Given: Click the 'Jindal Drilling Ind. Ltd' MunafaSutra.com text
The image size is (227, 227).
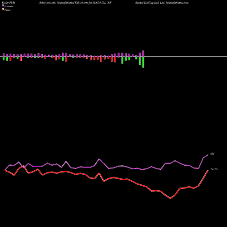Looking at the screenshot, I should tap(162, 3).
